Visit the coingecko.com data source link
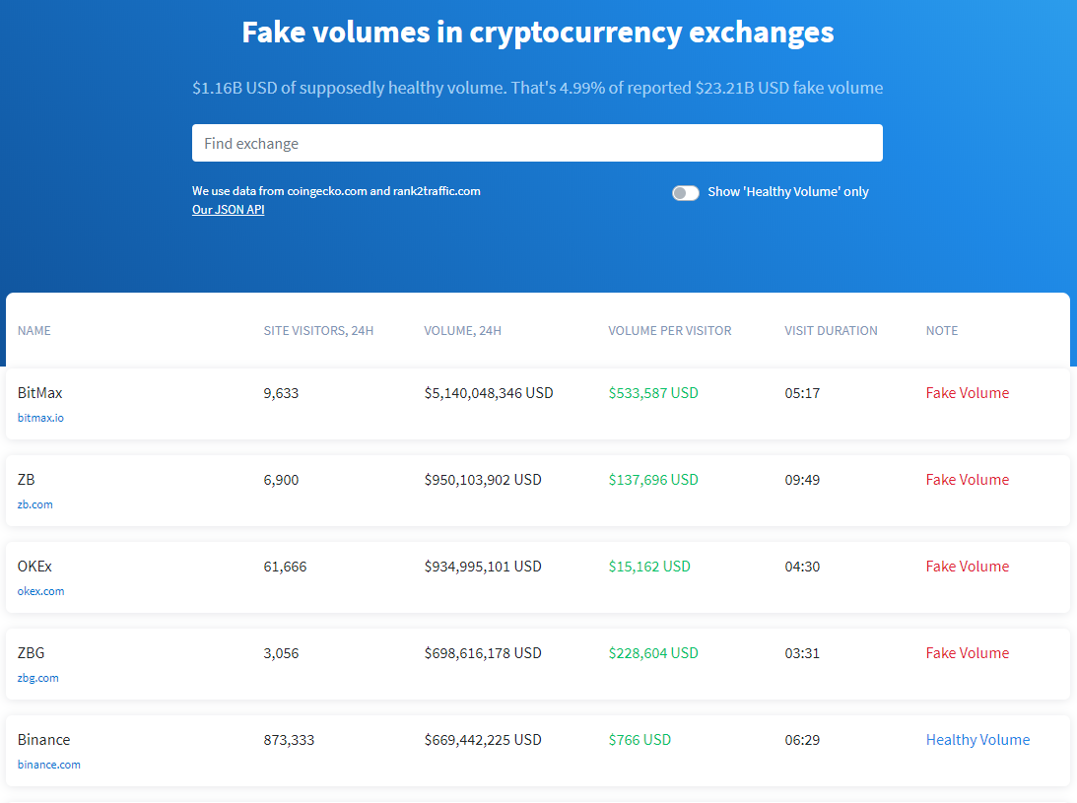This screenshot has width=1077, height=803. pos(334,190)
